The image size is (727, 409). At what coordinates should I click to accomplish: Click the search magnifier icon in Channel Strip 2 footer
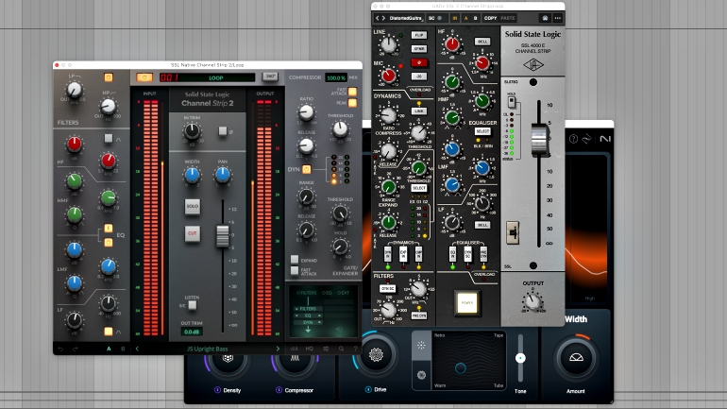pyautogui.click(x=341, y=349)
